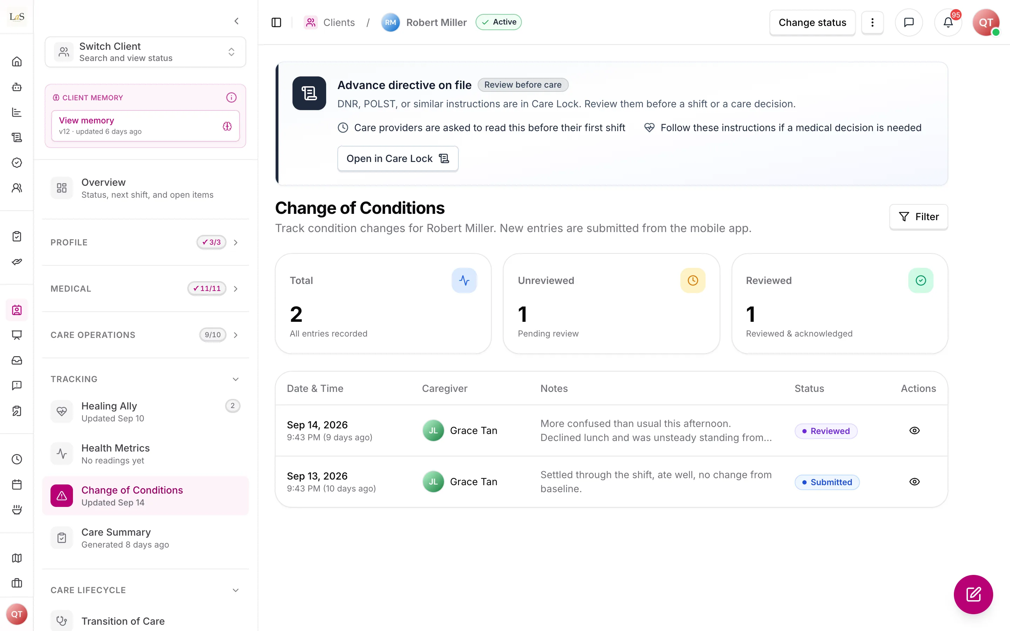View the Sep 14, 2026 entry eye icon

tap(914, 430)
